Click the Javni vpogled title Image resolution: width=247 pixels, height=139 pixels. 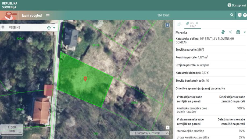click(32, 15)
